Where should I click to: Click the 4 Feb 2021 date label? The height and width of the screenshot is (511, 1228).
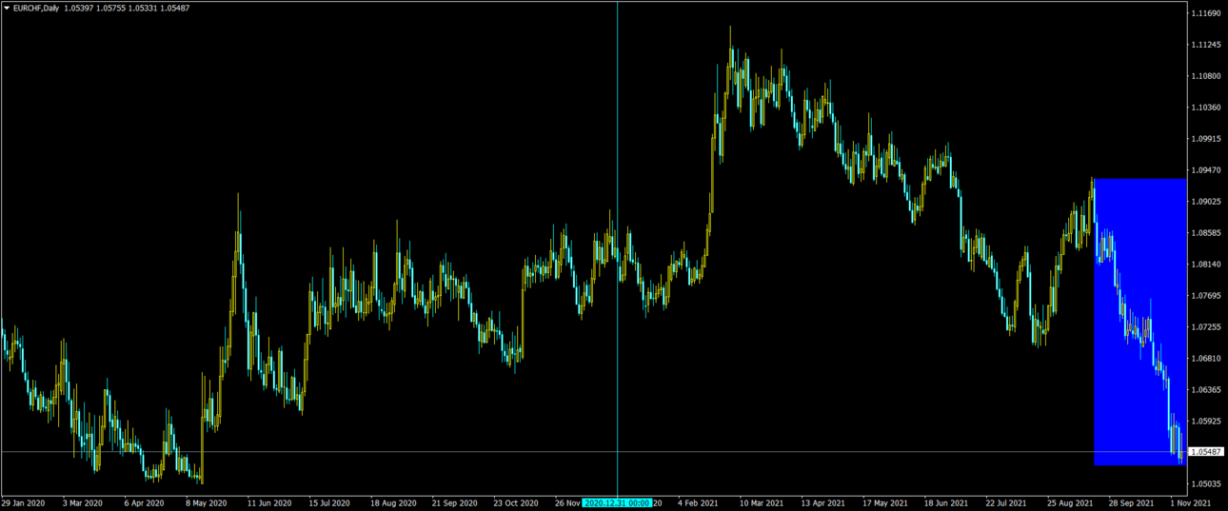point(700,502)
